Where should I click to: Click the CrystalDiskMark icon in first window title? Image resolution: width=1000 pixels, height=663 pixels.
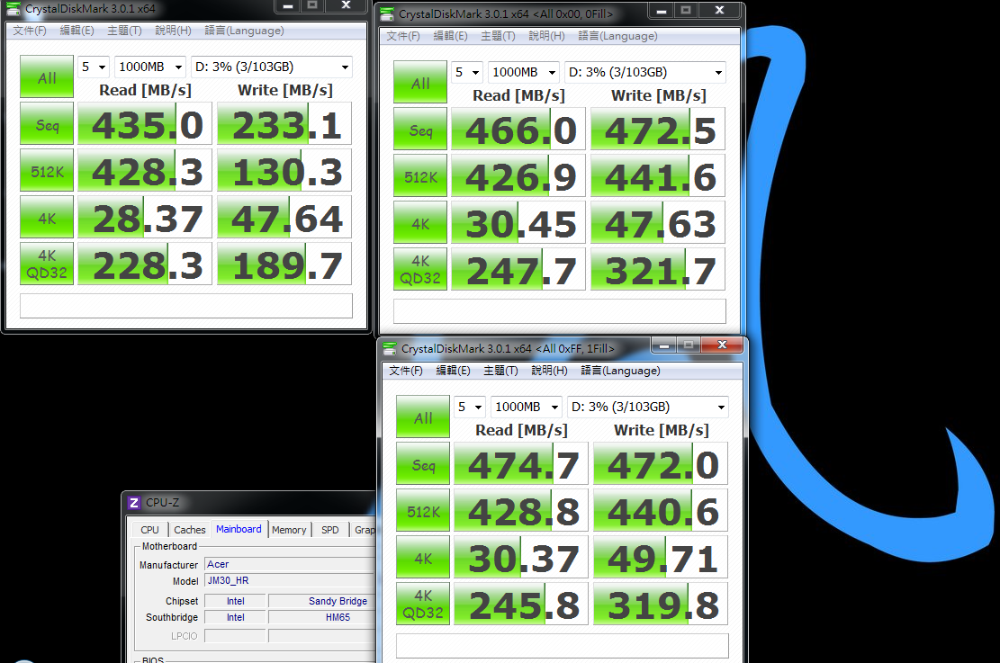(x=13, y=9)
